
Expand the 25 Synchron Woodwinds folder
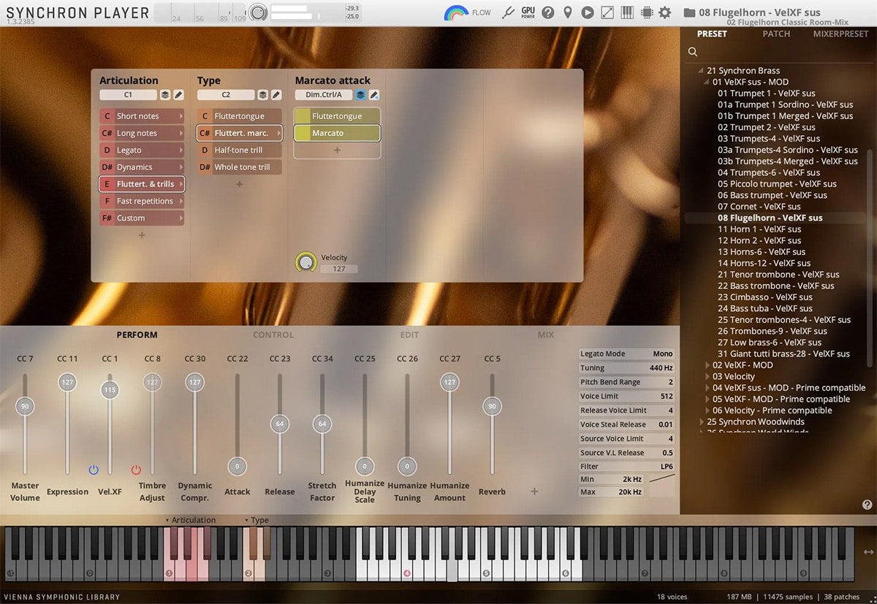point(702,421)
